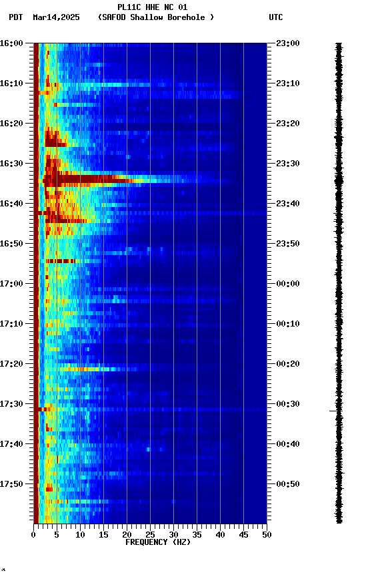Click the PDT timezone label
Image resolution: width=368 pixels, height=577 pixels.
pos(16,17)
